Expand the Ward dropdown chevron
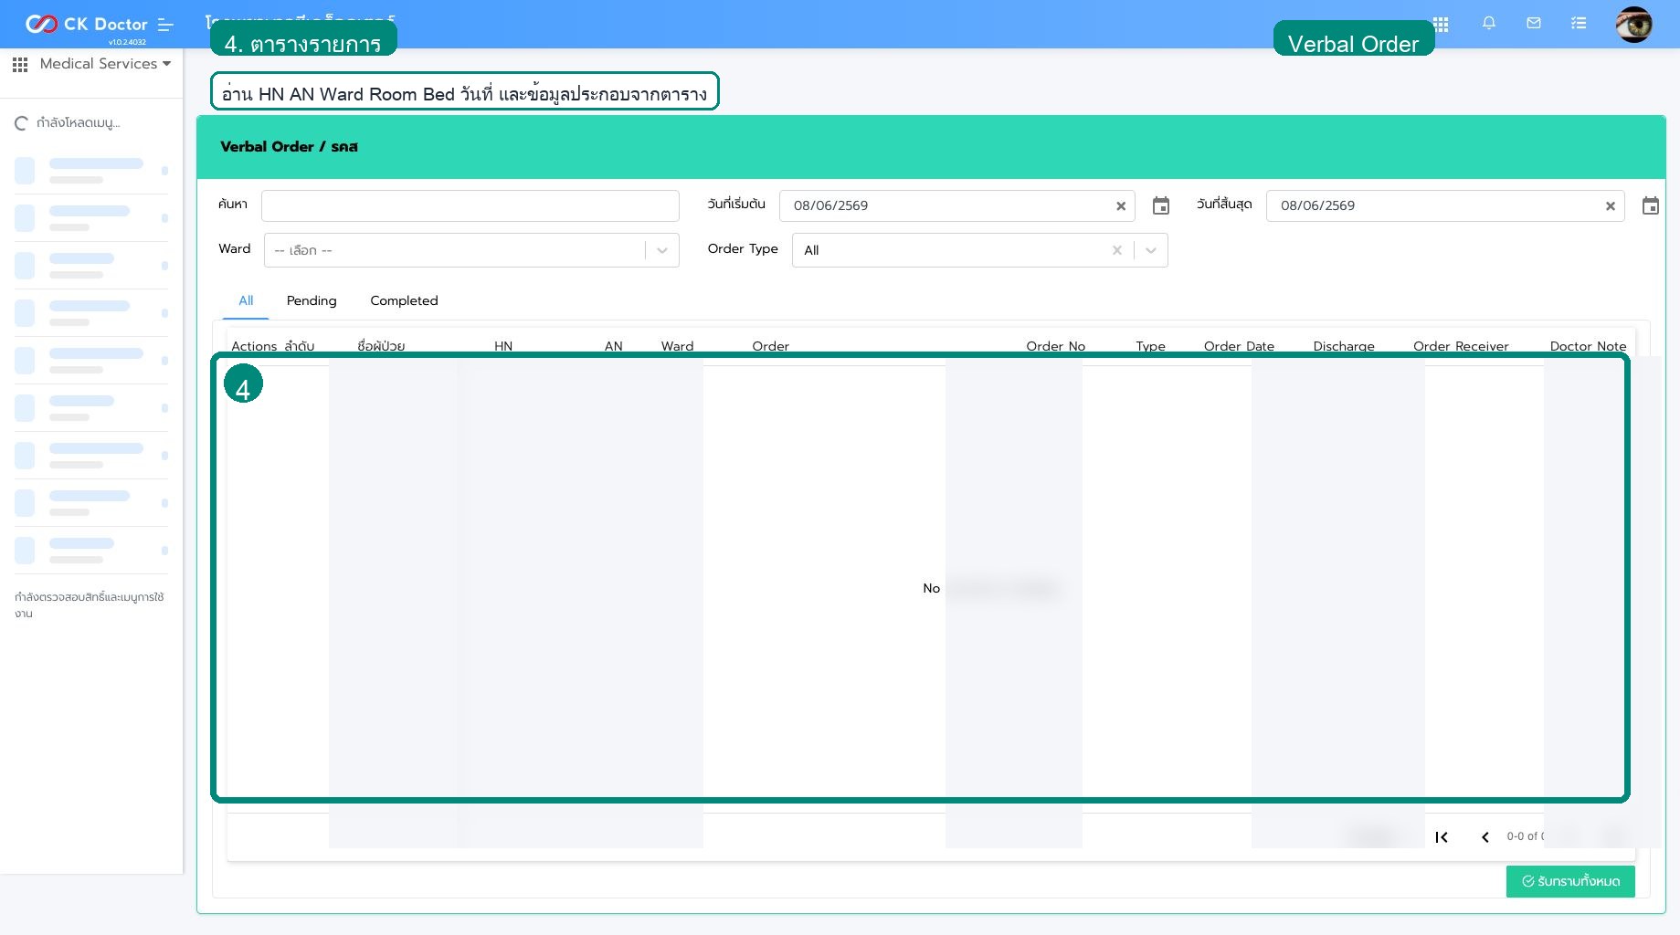Image resolution: width=1680 pixels, height=935 pixels. [x=662, y=250]
